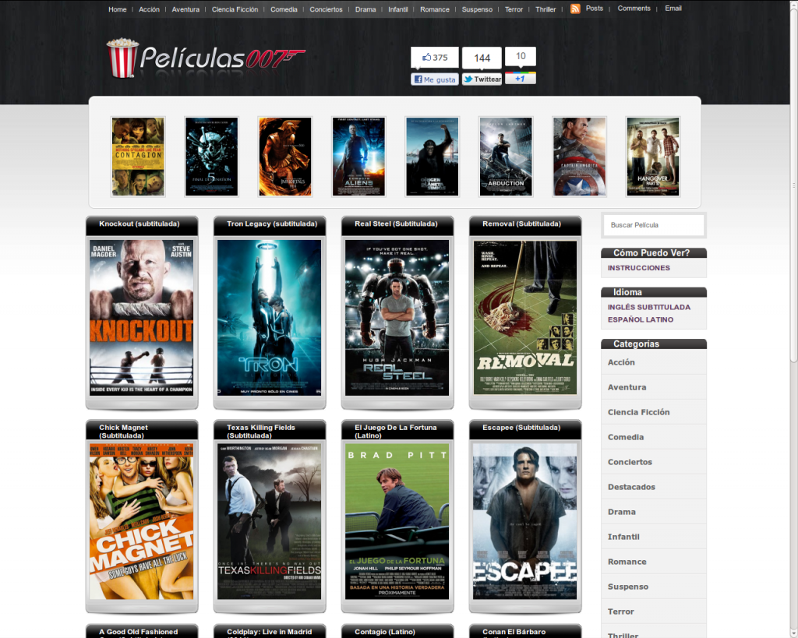Open the INSTRUCCIONES link

tap(639, 268)
